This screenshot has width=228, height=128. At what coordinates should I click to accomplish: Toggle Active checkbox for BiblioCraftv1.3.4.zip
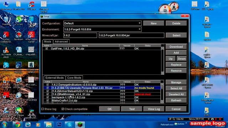click(47, 100)
